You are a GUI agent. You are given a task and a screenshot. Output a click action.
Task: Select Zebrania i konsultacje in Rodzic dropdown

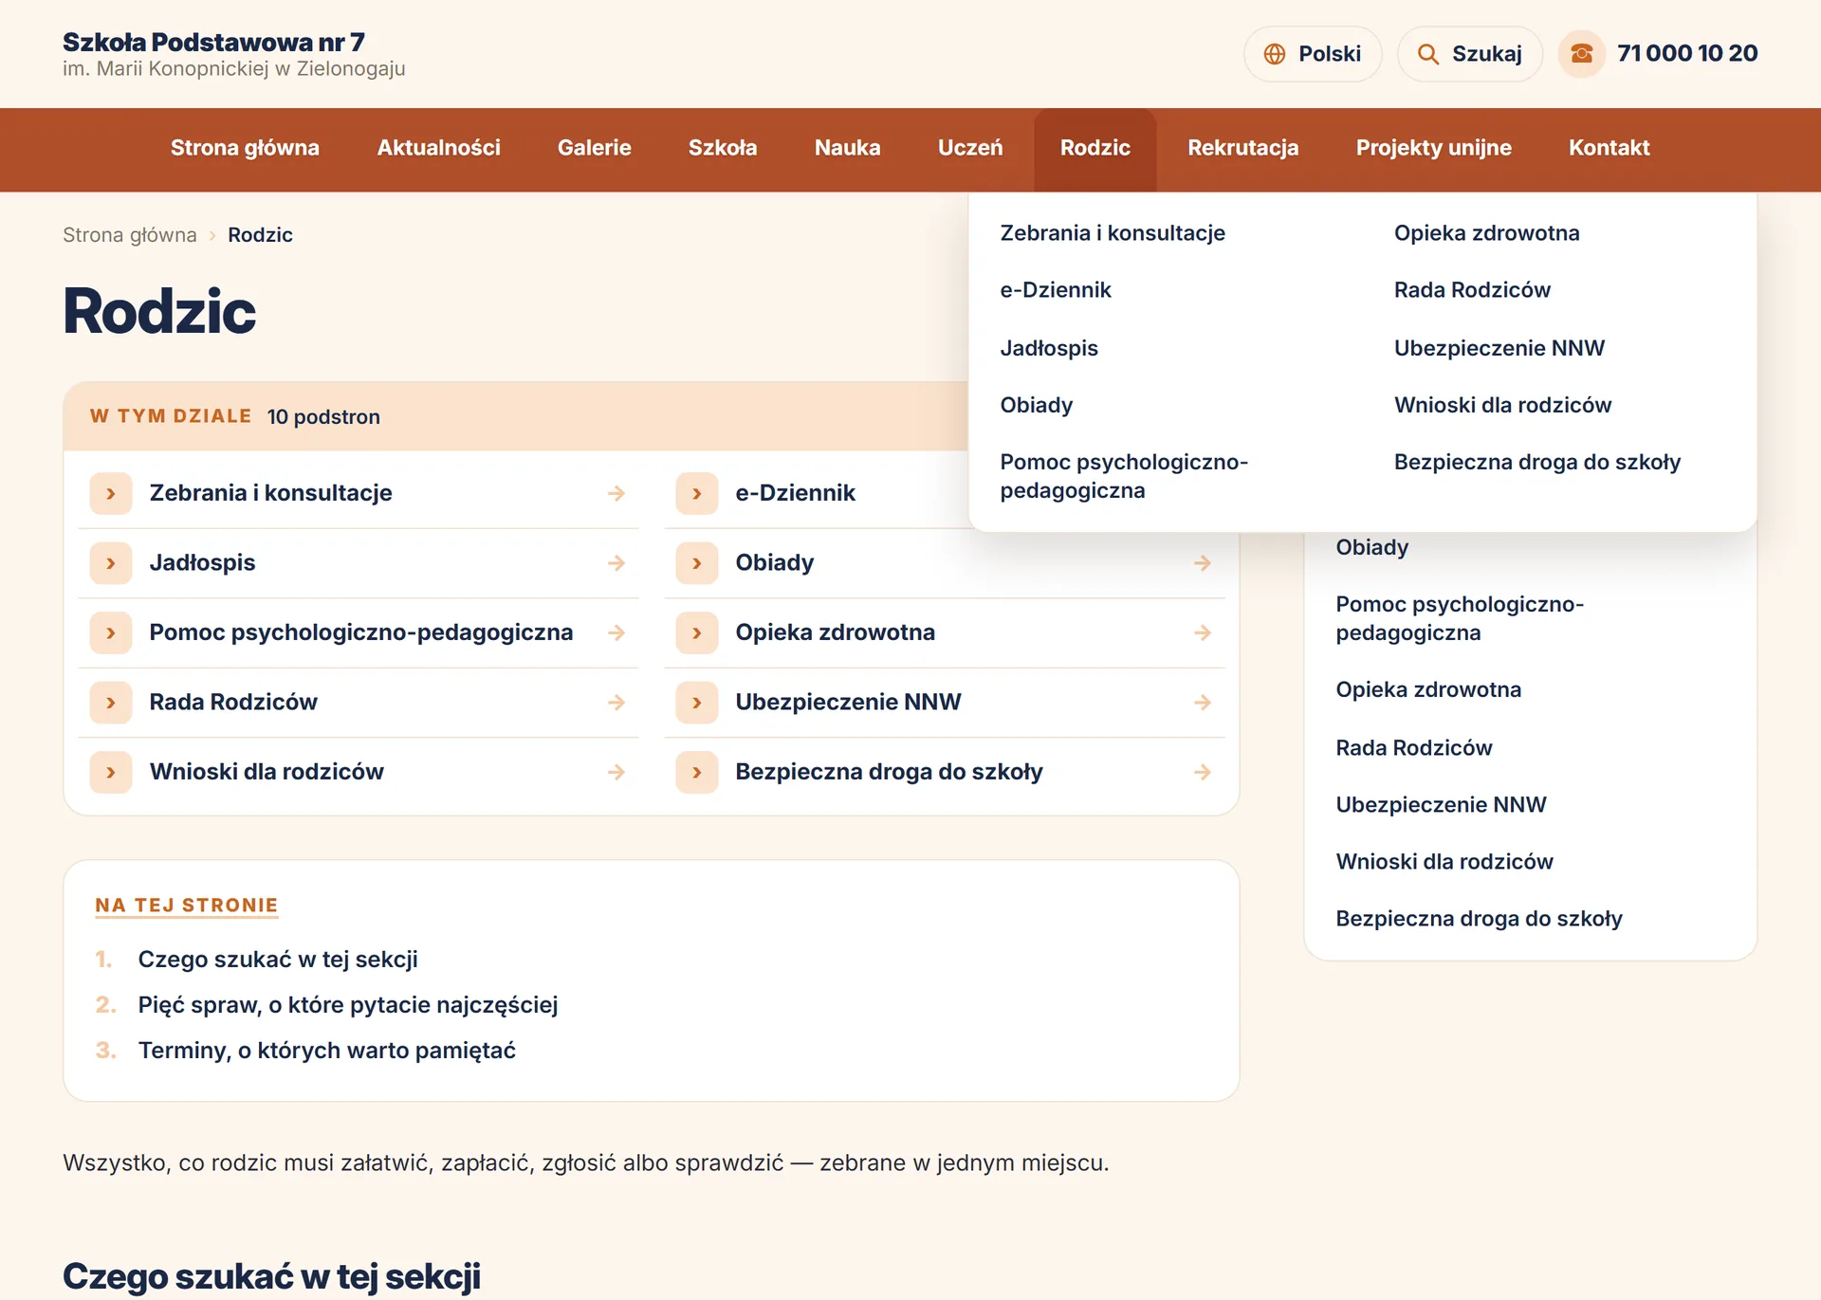(x=1113, y=233)
